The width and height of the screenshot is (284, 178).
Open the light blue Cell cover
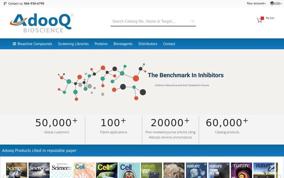(x=129, y=170)
